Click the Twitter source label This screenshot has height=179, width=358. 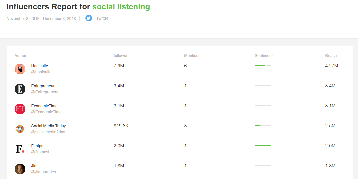point(102,18)
